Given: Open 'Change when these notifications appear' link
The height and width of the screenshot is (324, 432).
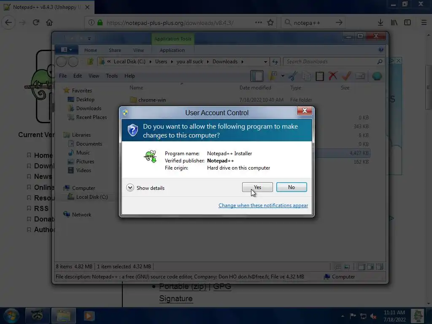Looking at the screenshot, I should tap(263, 205).
